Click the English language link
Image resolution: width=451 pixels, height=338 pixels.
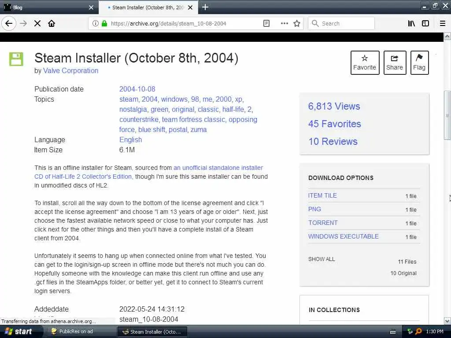(x=130, y=140)
